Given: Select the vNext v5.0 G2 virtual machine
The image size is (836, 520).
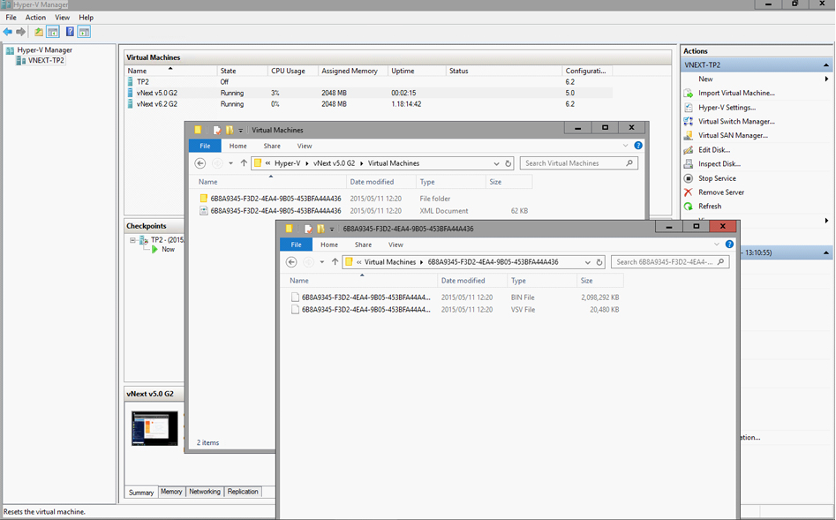Looking at the screenshot, I should (x=369, y=93).
